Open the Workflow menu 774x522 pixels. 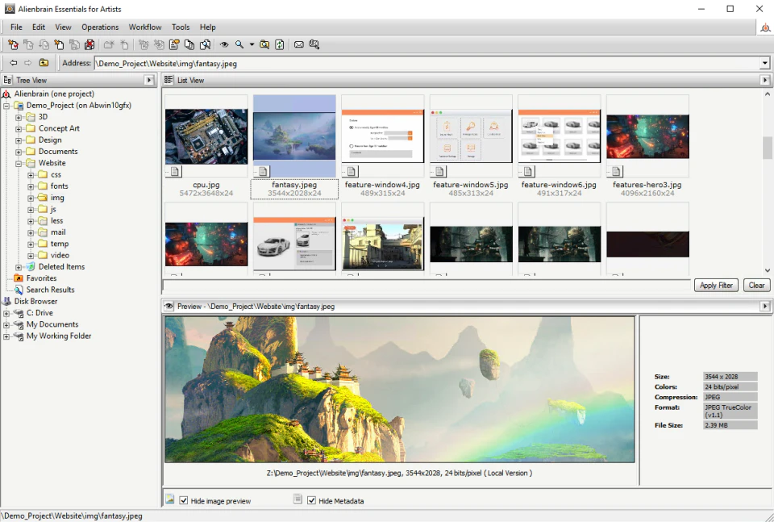[x=144, y=27]
